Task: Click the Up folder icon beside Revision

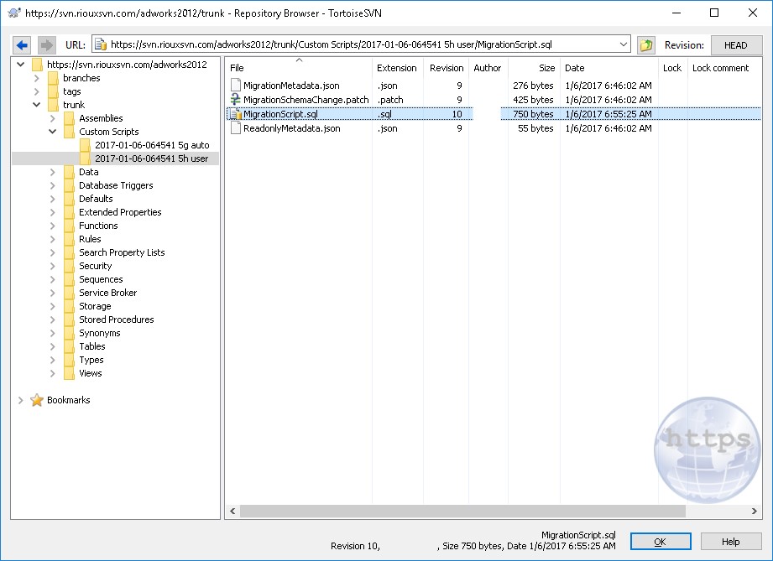Action: pos(645,45)
